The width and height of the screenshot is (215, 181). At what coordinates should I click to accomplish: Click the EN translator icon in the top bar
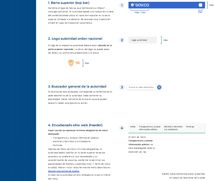(200, 5)
